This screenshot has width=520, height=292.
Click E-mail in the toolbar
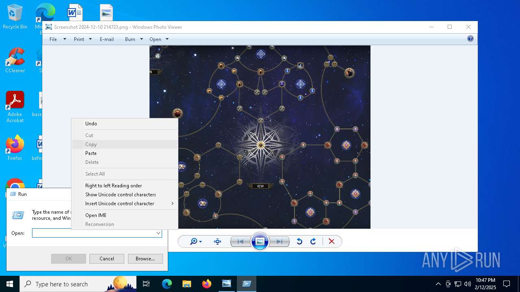[x=107, y=39]
